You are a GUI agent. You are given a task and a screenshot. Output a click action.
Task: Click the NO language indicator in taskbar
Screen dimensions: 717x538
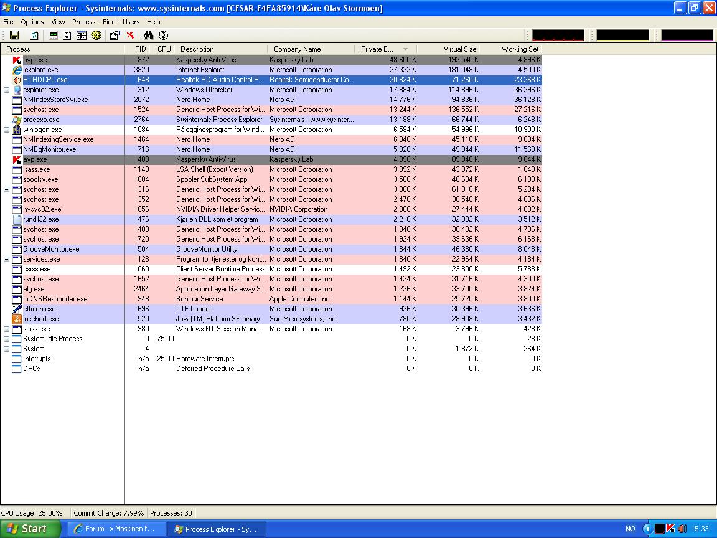[x=630, y=529]
